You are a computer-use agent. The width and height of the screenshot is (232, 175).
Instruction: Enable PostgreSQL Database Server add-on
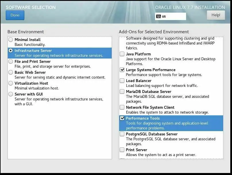click(122, 134)
